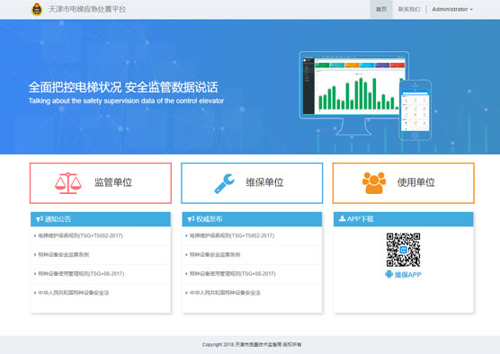Expand the Administrator user dropdown

452,9
